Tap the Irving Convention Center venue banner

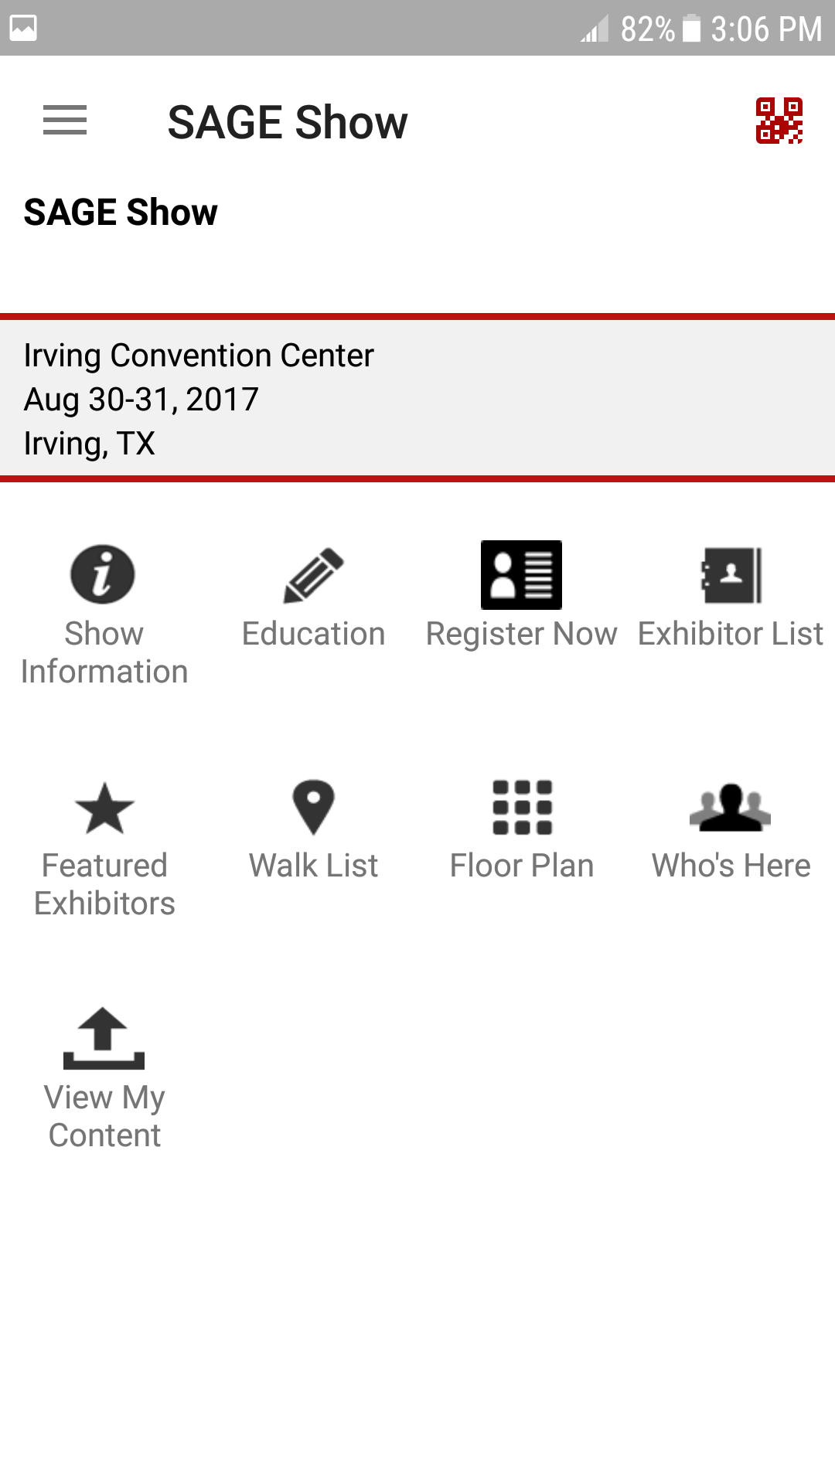417,399
